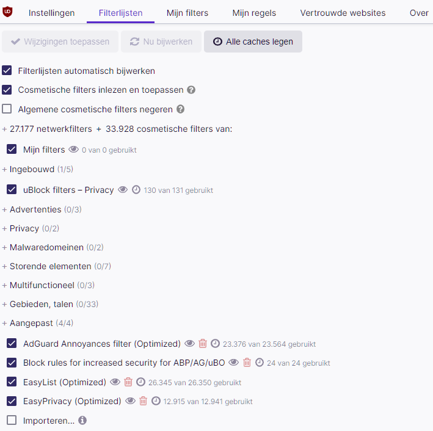The image size is (433, 431).
Task: Check the Importeren checkbox
Action: (12, 420)
